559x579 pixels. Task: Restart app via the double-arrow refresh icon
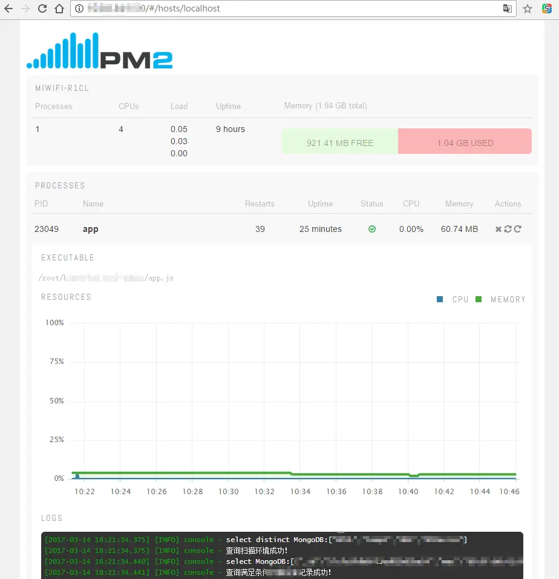click(508, 230)
